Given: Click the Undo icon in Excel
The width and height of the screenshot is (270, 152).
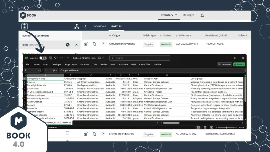Looking at the screenshot, I should click(55, 58).
